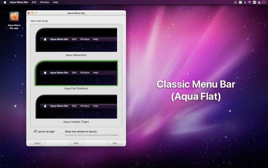Image resolution: width=268 pixels, height=168 pixels.
Task: Open the Aqua Menu Bar application menu
Action: pyautogui.click(x=19, y=2)
